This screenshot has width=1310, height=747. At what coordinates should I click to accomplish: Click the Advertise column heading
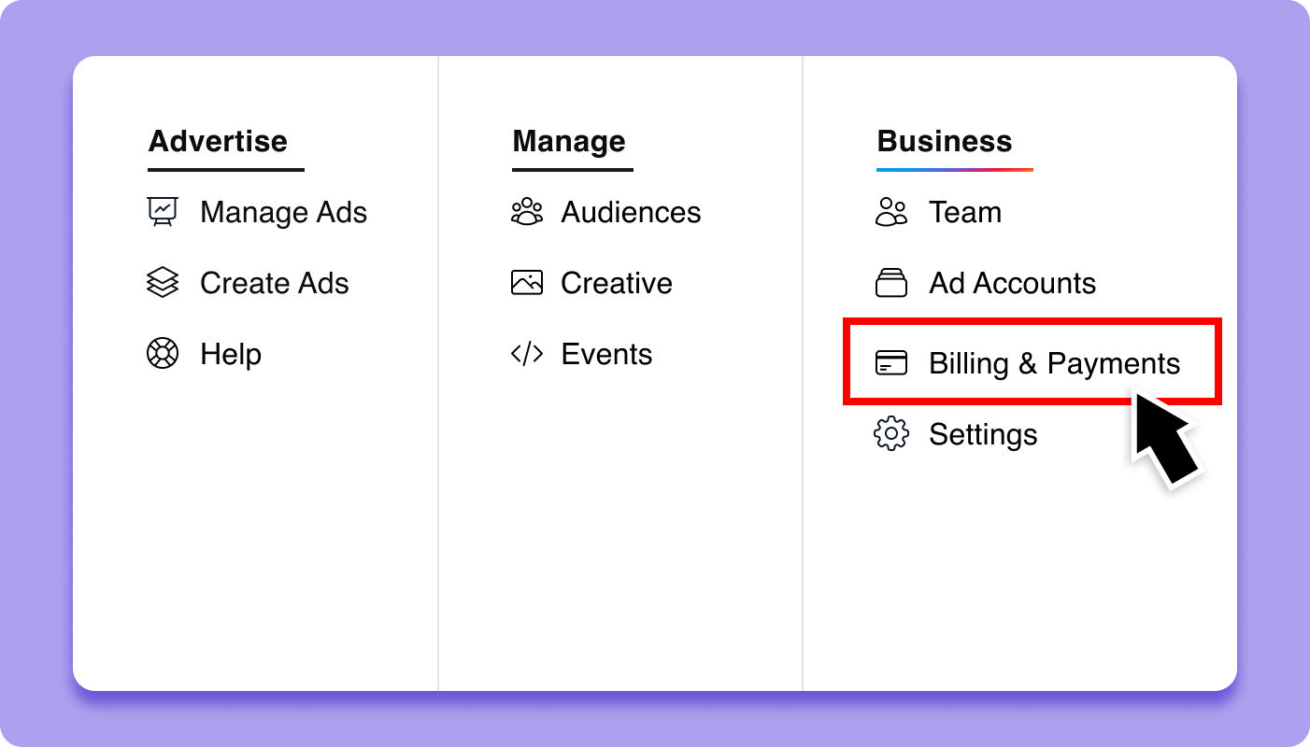point(218,141)
